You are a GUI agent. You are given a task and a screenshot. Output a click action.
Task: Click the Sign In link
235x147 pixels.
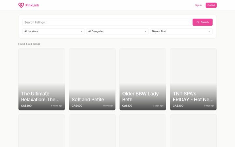[x=198, y=5]
